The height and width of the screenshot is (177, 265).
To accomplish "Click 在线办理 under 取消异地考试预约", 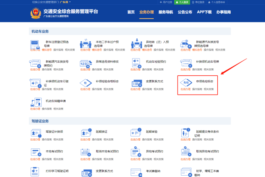I will click(x=185, y=159).
